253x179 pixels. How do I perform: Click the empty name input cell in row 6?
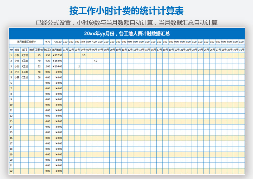[x=17, y=83]
